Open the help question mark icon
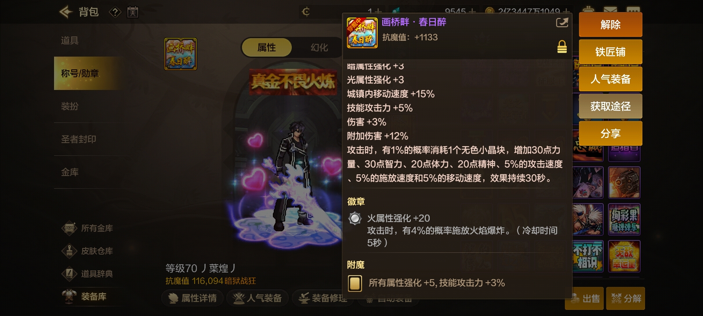Image resolution: width=703 pixels, height=316 pixels. pos(115,12)
